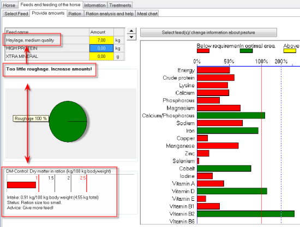Click the green Calcium/Phosphorous bar
The image size is (300, 227).
[x=231, y=116]
